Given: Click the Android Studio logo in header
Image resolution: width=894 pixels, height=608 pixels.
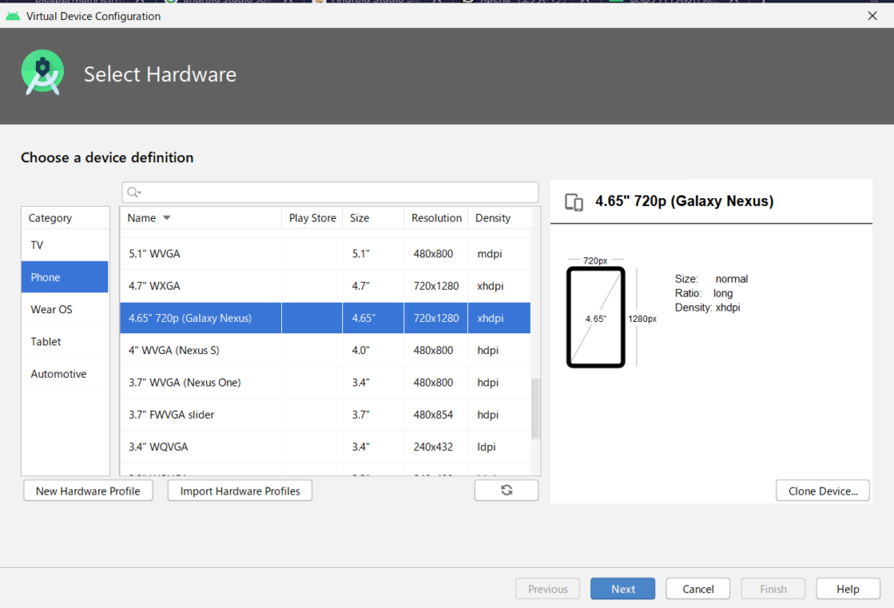Looking at the screenshot, I should pyautogui.click(x=42, y=74).
